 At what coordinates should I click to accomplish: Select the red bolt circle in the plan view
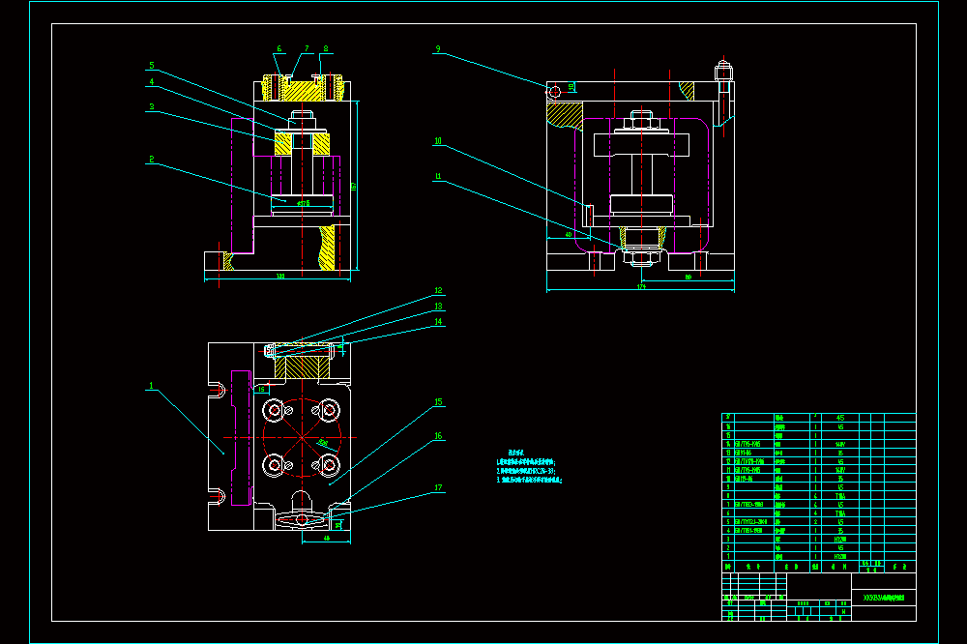pyautogui.click(x=302, y=437)
